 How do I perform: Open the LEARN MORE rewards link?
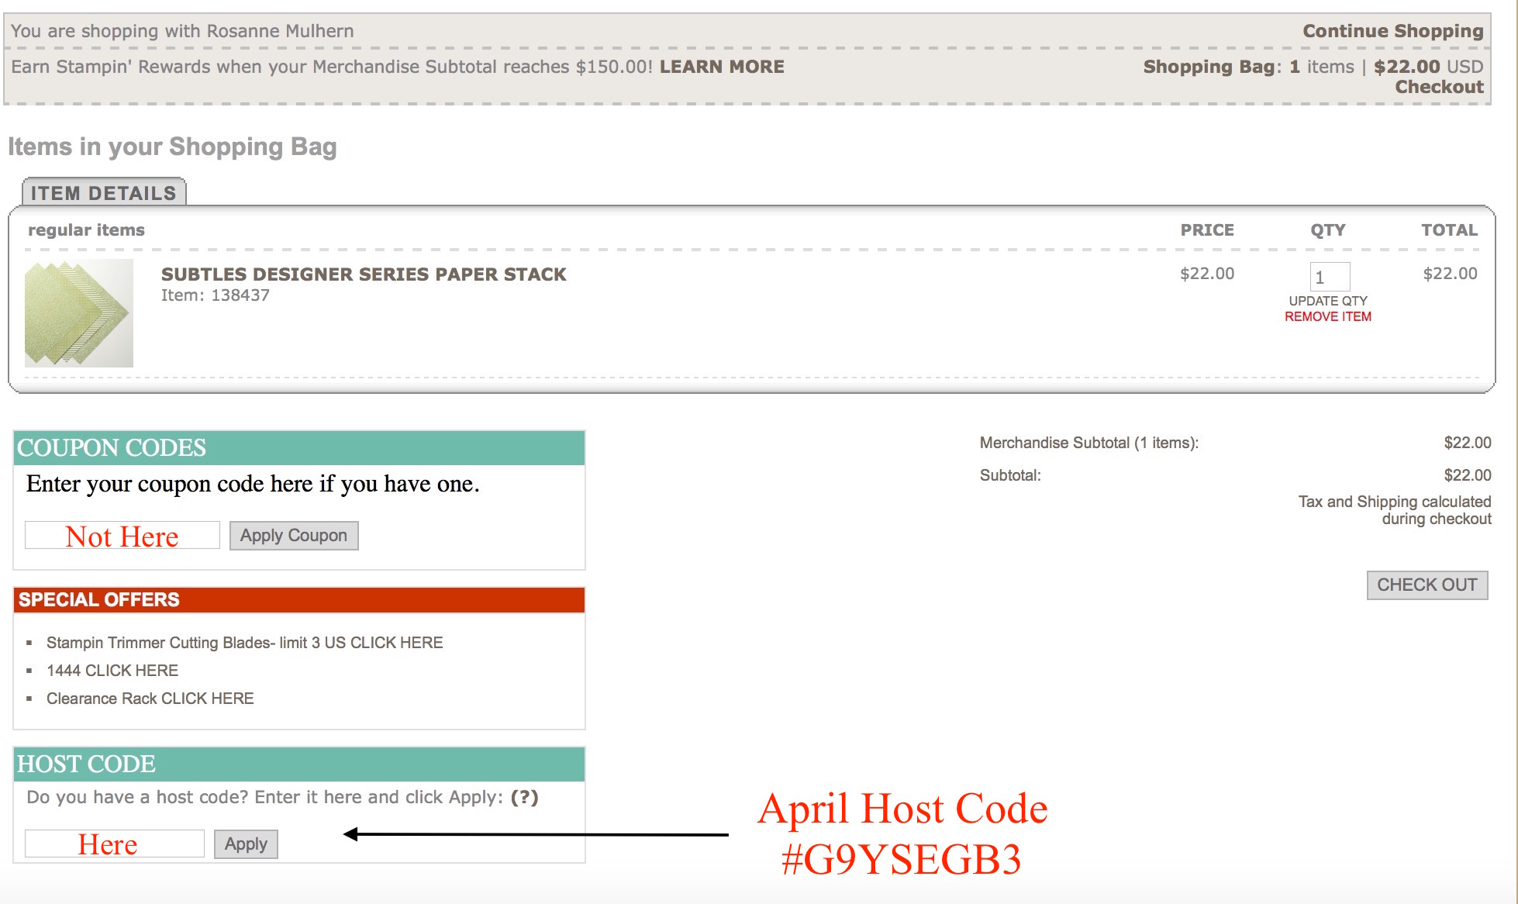tap(721, 67)
